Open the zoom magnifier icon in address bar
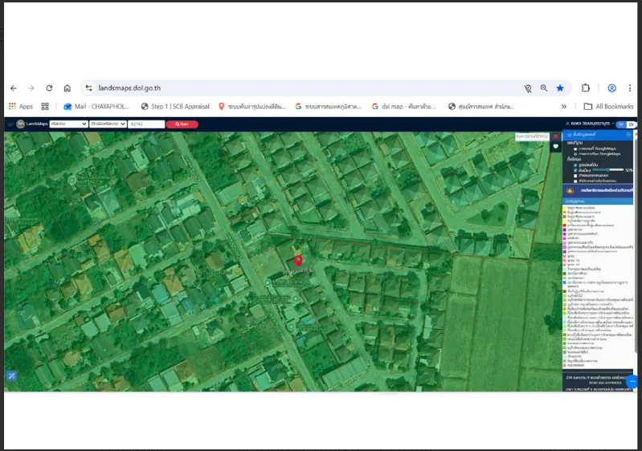The height and width of the screenshot is (451, 642). [x=544, y=88]
